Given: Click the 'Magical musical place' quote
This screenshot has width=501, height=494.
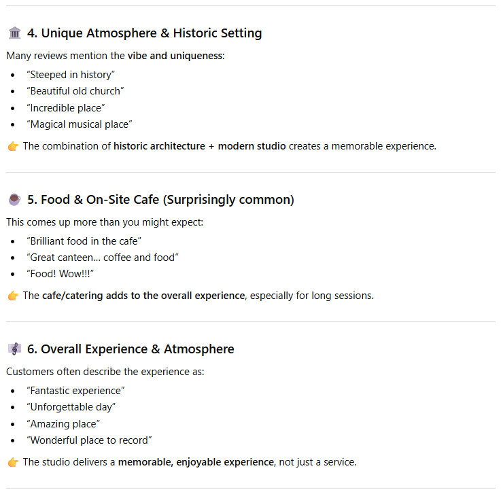Looking at the screenshot, I should point(80,124).
